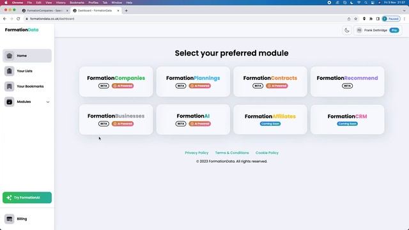Screen dimensions: 409x230
Task: Open the Profiles menu
Action: point(93,3)
